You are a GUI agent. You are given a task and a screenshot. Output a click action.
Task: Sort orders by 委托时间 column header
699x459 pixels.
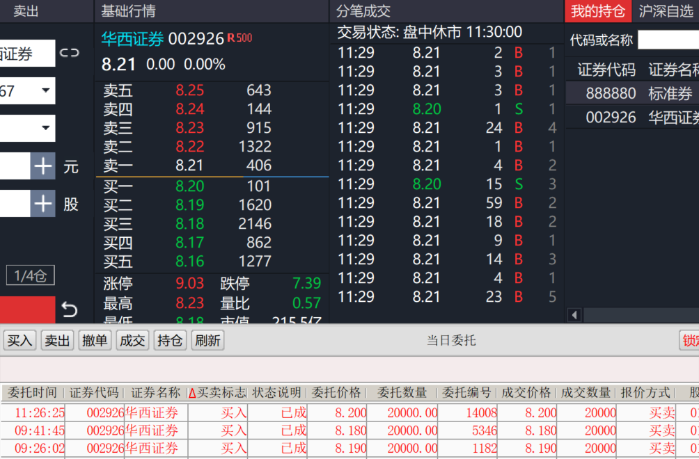[x=33, y=393]
